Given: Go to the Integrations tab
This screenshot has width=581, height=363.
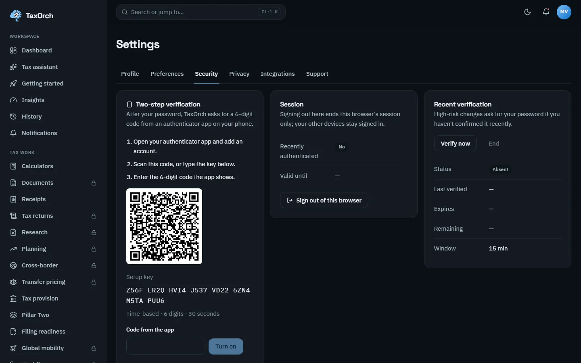Looking at the screenshot, I should 278,74.
